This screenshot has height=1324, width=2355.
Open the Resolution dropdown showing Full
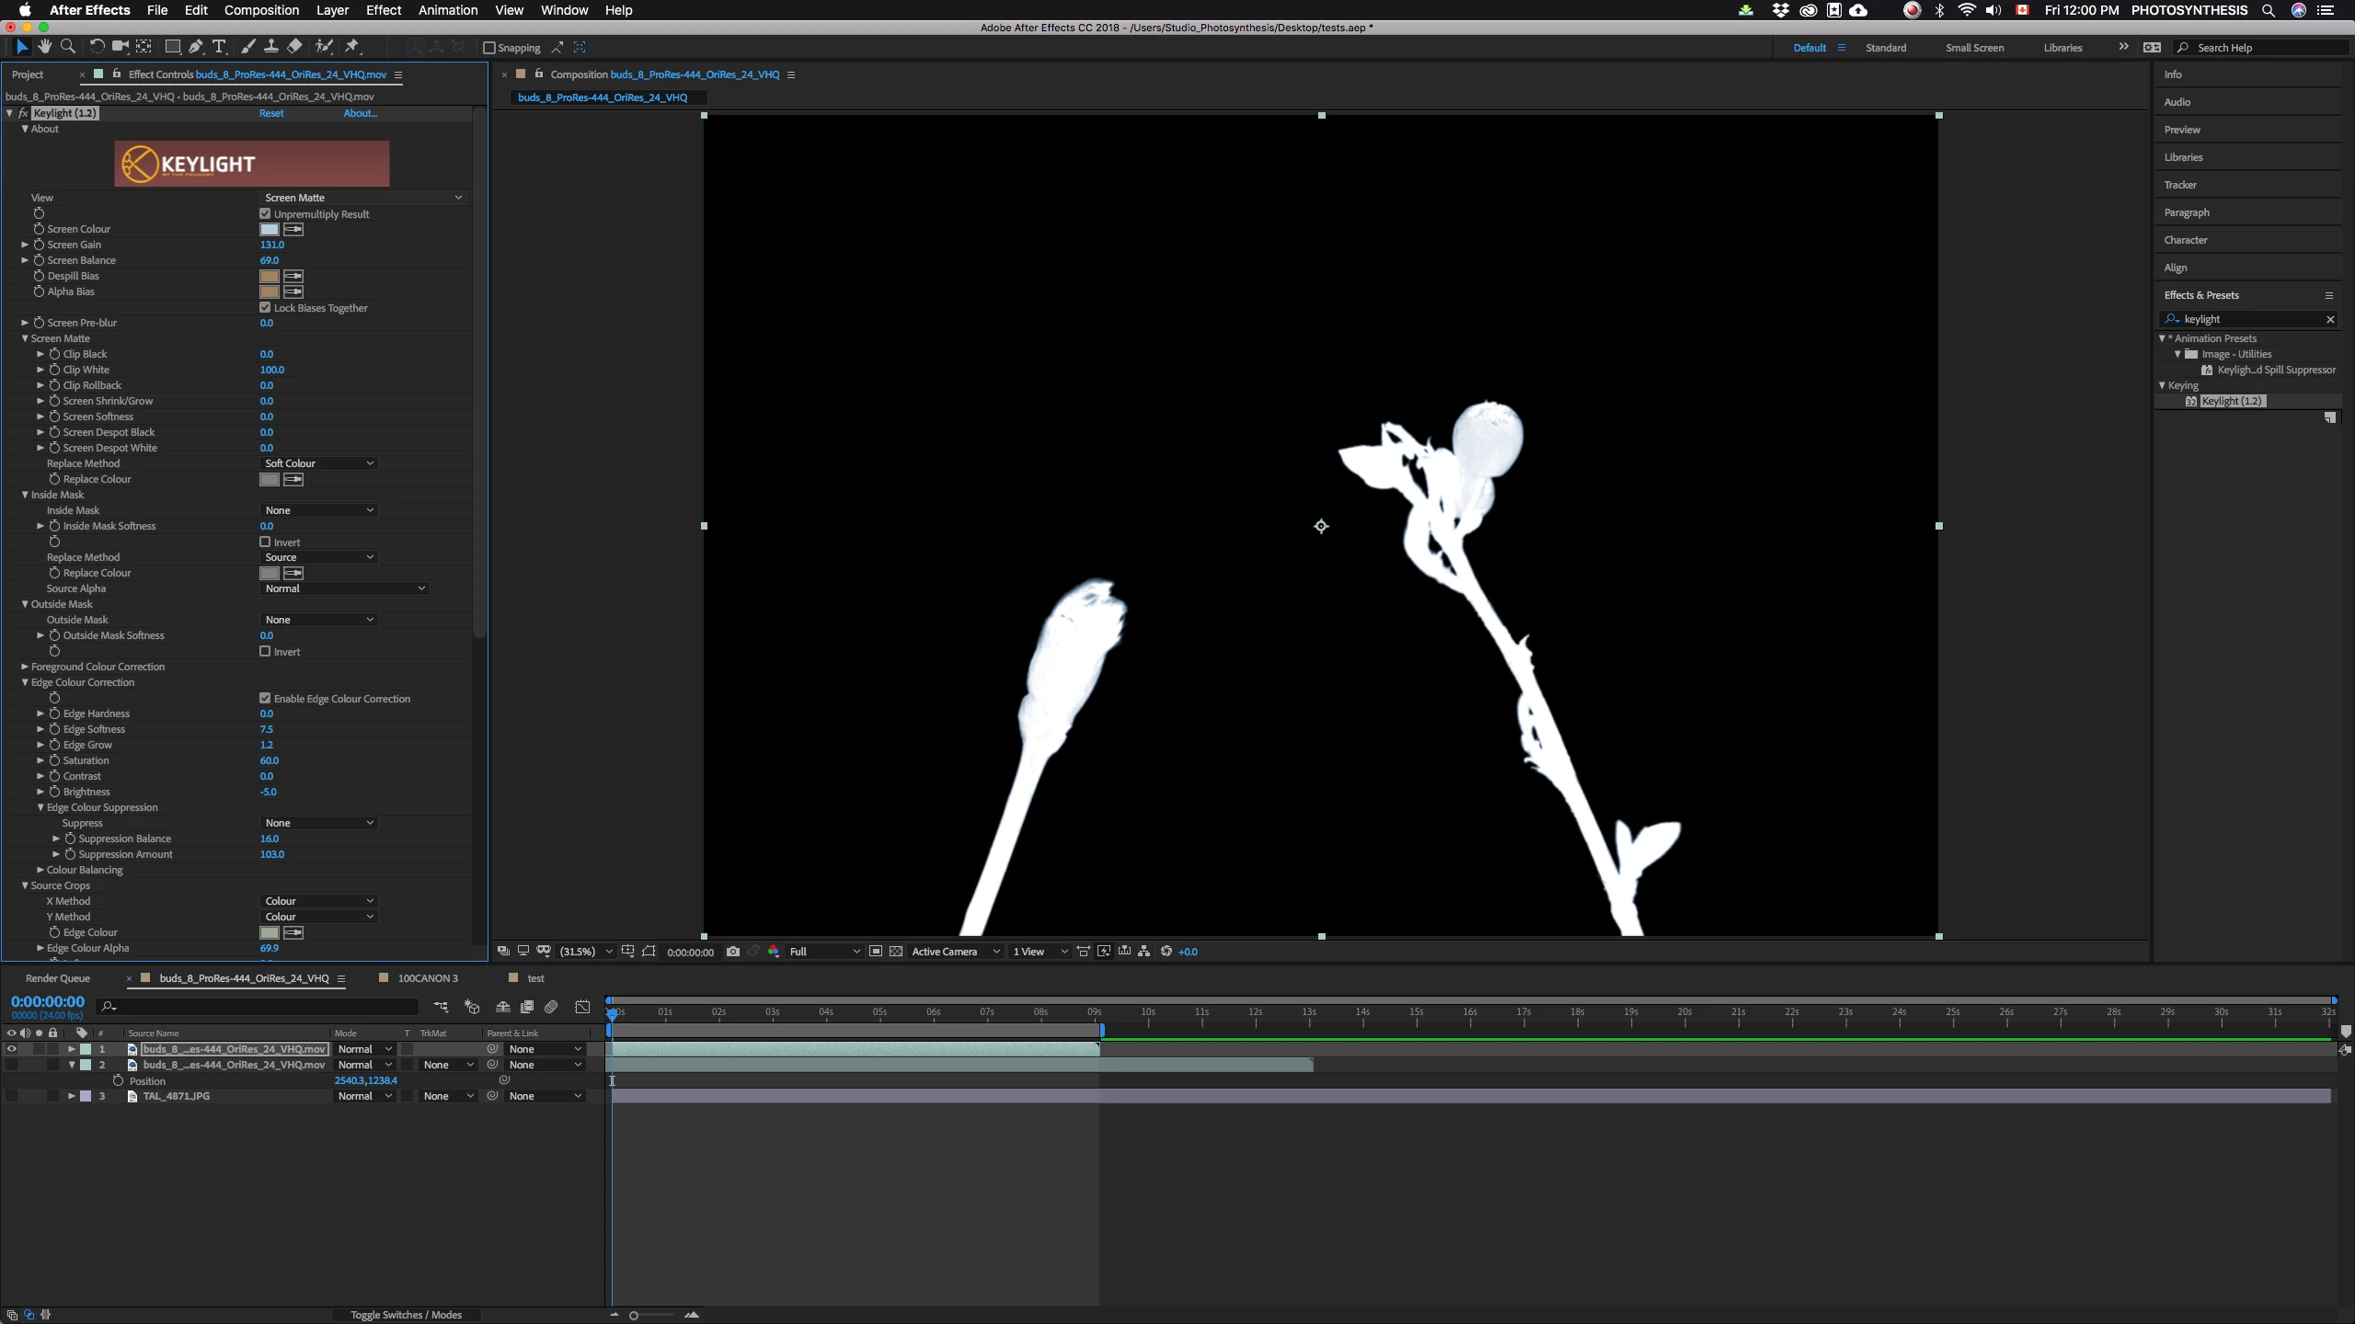[x=823, y=952]
